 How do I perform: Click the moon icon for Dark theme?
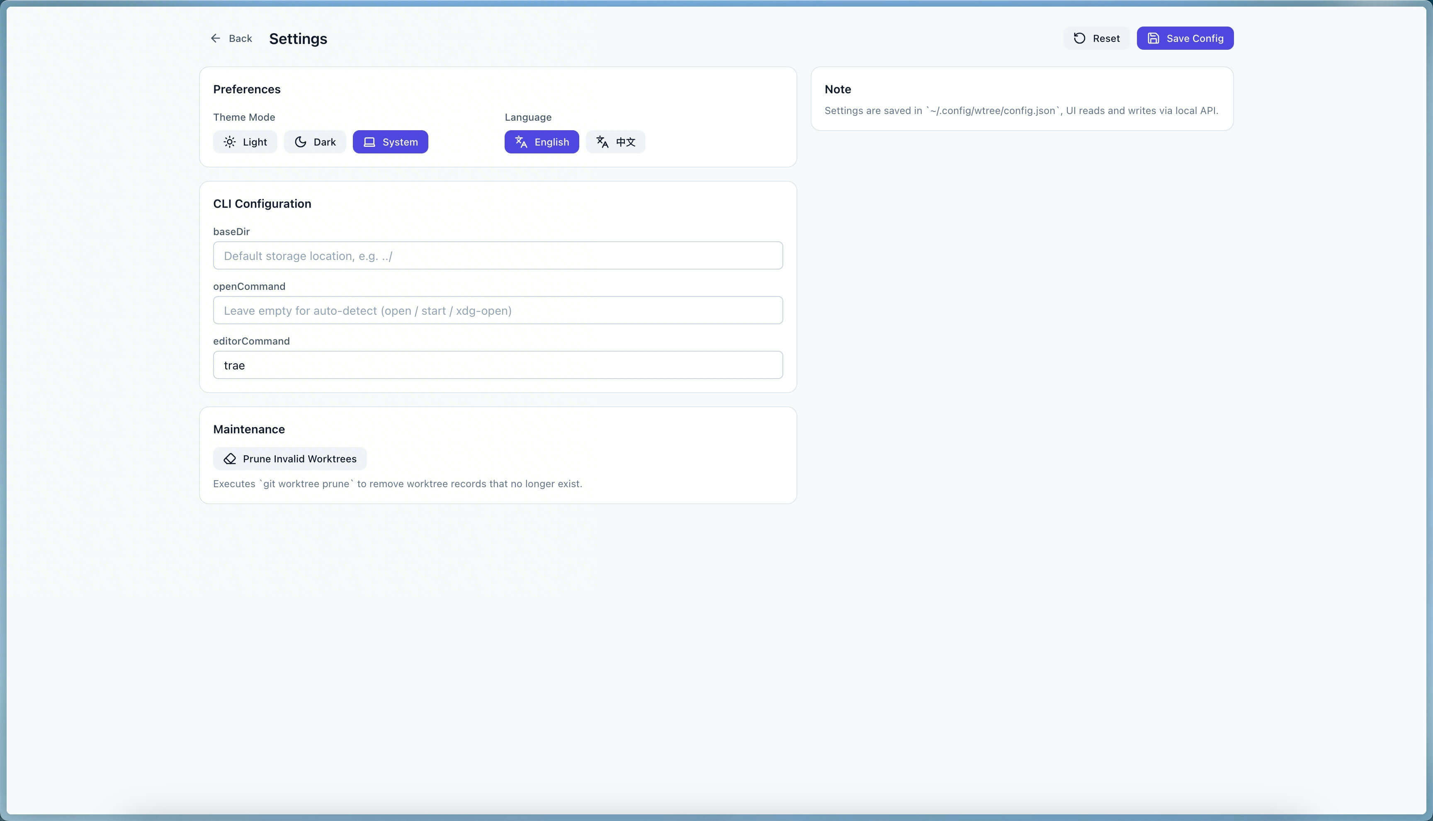tap(301, 142)
